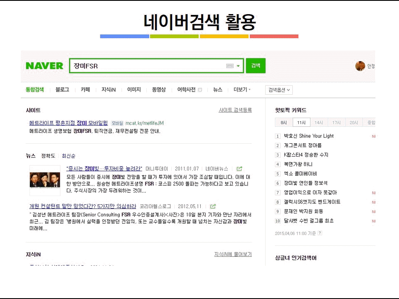Click the 코리아헬스로그 source name
Viewport: 399px width, 299px height.
click(155, 206)
